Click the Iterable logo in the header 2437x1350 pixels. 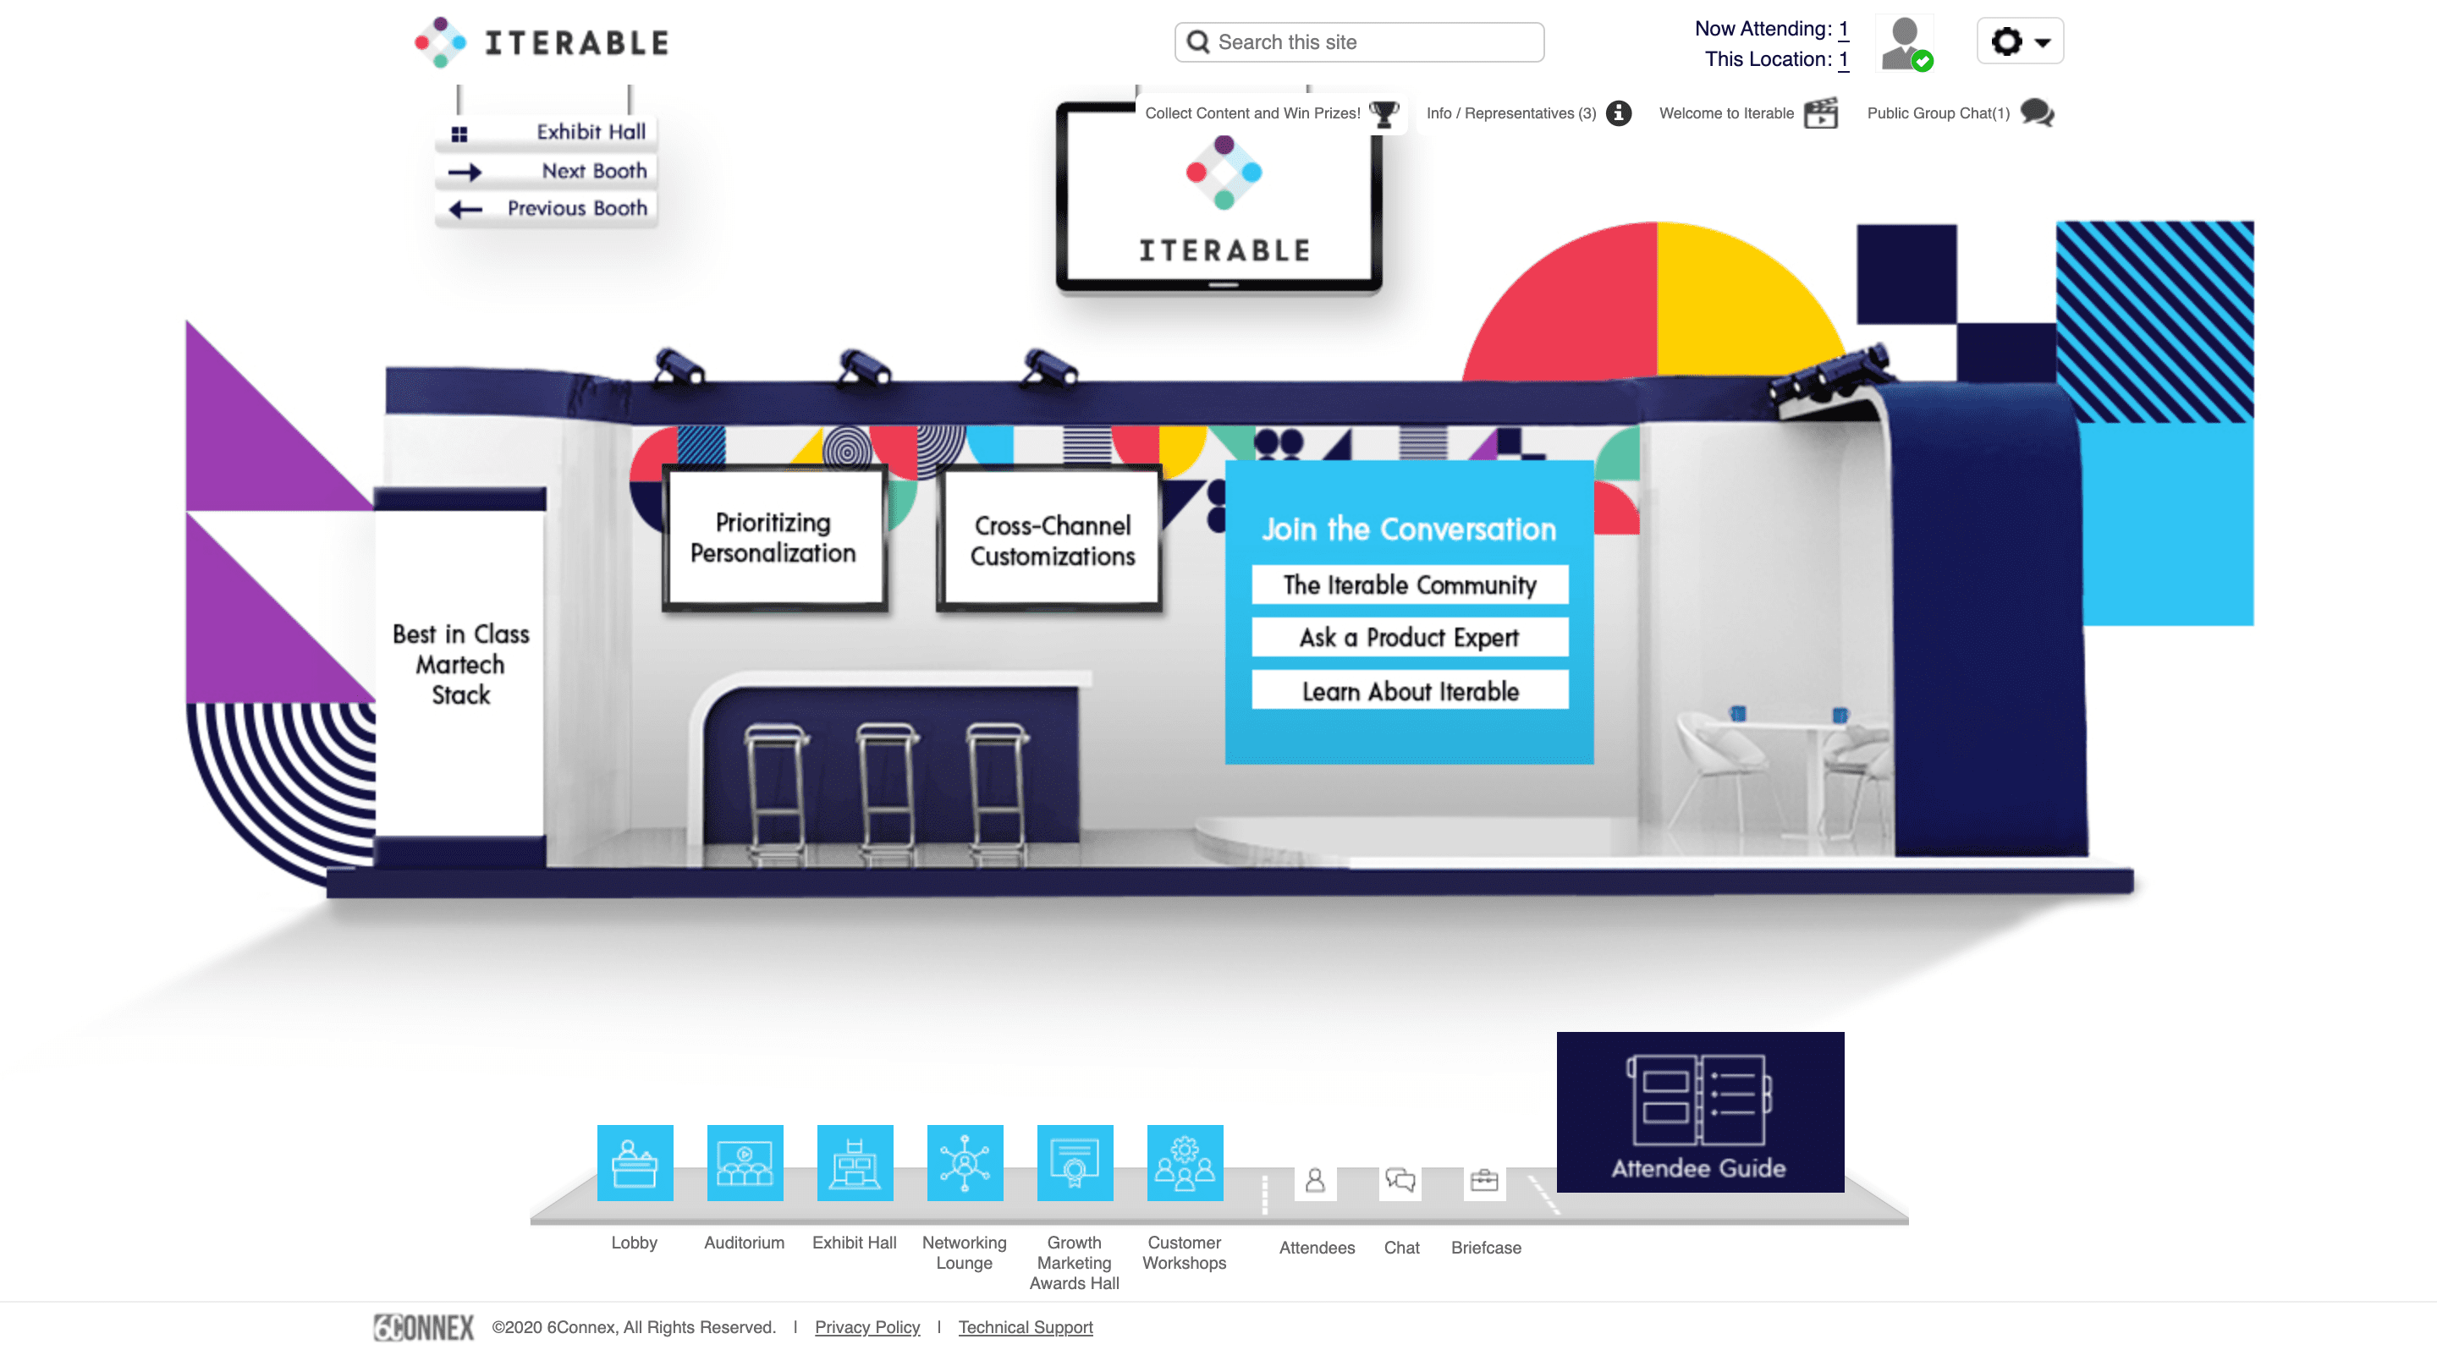tap(542, 42)
